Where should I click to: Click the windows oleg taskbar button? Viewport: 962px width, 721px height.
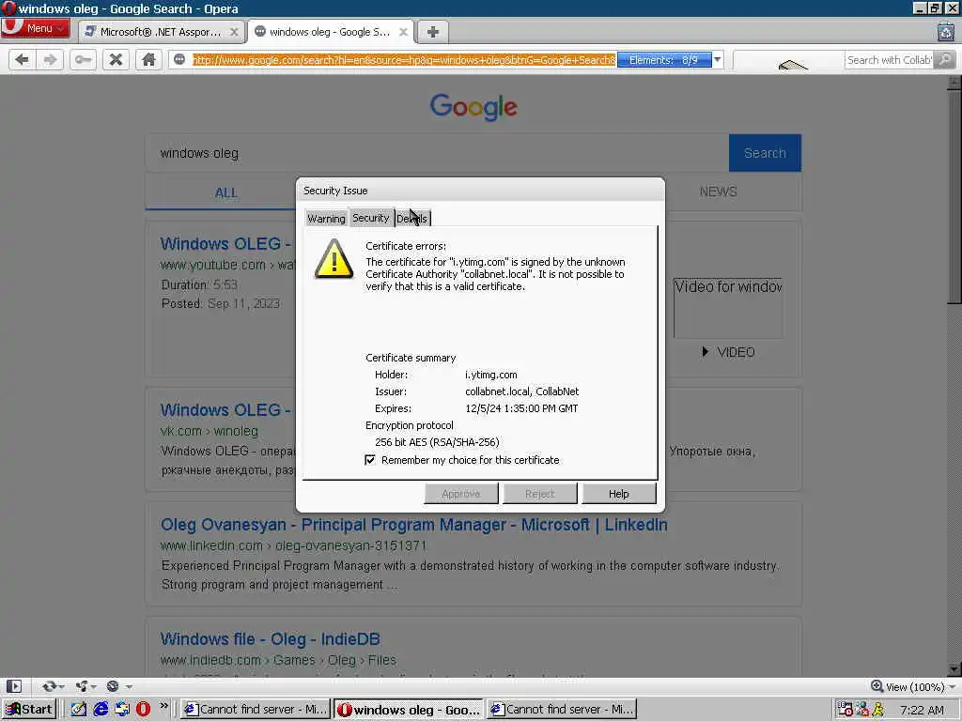tap(409, 710)
